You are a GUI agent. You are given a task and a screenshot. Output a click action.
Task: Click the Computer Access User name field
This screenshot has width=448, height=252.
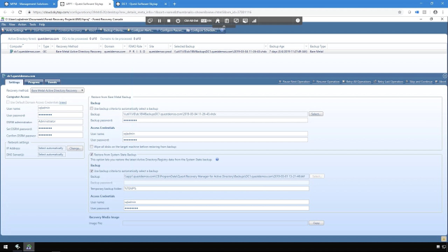[x=60, y=108]
